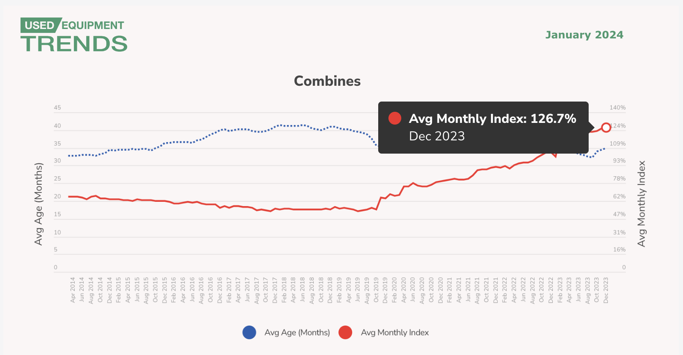Toggle the Avg Monthly Index legend label
This screenshot has width=683, height=355.
pos(395,332)
